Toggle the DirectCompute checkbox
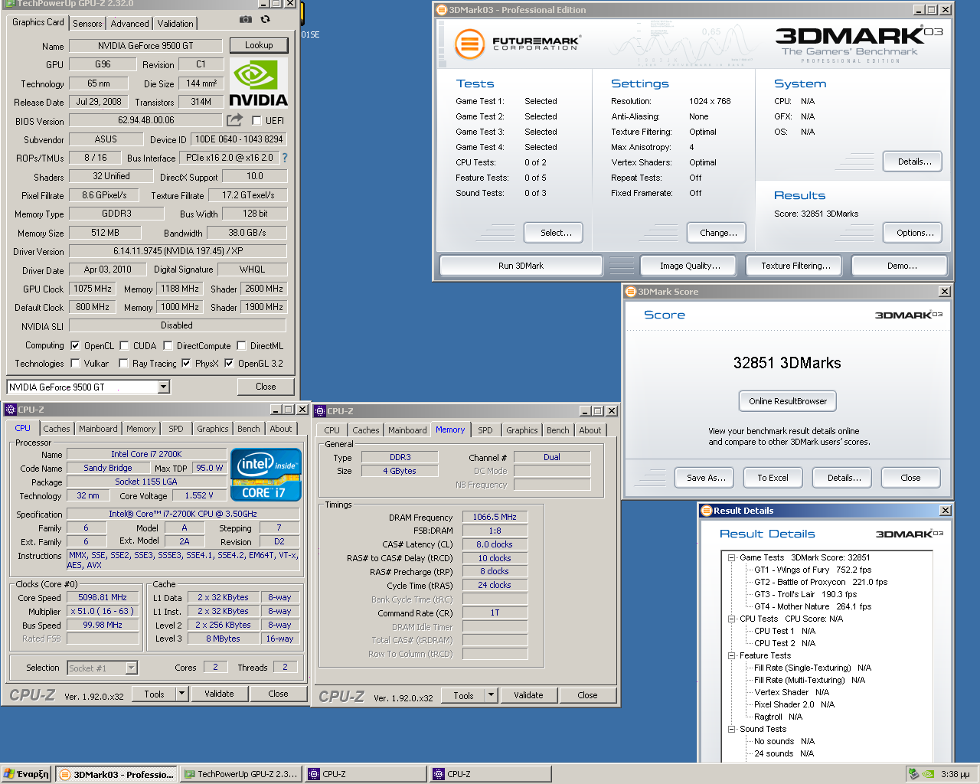 168,346
